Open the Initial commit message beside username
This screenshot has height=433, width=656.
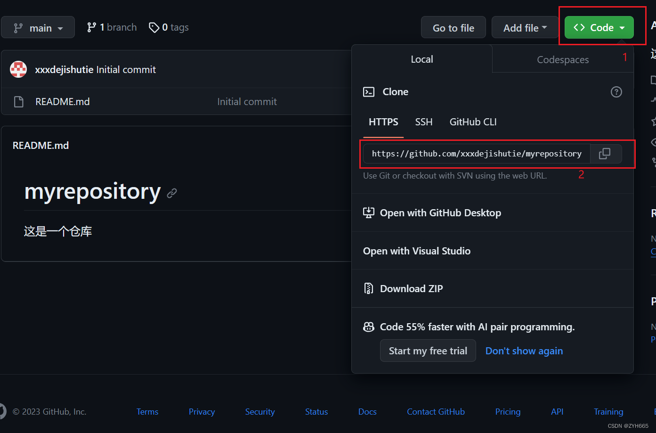click(126, 70)
